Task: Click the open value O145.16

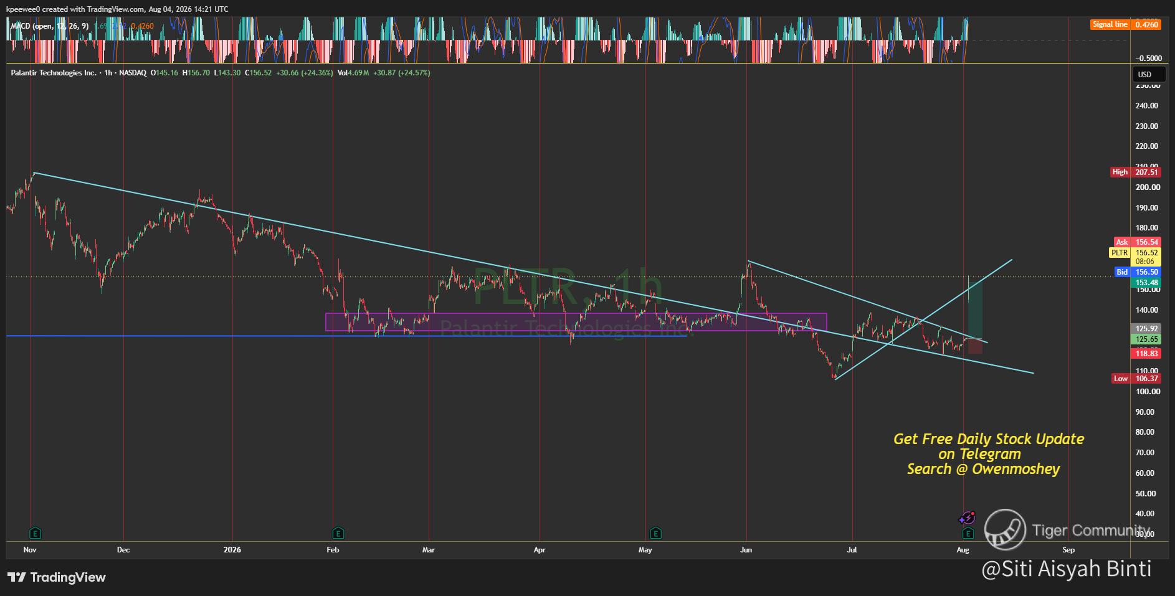Action: coord(164,73)
